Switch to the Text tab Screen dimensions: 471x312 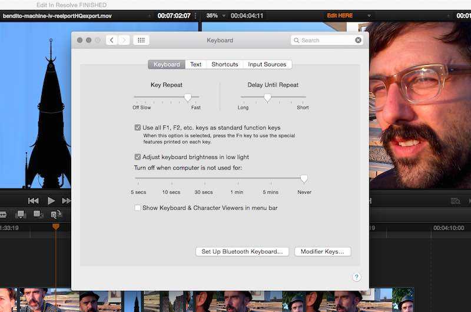click(196, 64)
